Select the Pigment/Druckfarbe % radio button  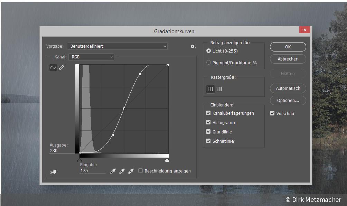pyautogui.click(x=208, y=62)
